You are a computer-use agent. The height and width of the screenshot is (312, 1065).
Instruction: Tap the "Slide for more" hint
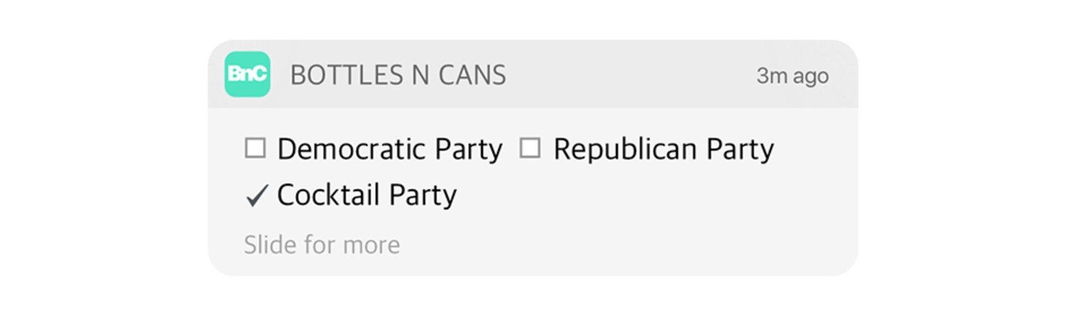(x=322, y=245)
